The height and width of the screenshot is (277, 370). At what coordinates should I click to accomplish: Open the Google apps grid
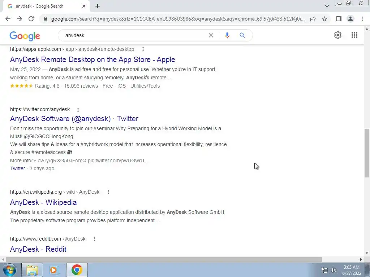(x=354, y=35)
